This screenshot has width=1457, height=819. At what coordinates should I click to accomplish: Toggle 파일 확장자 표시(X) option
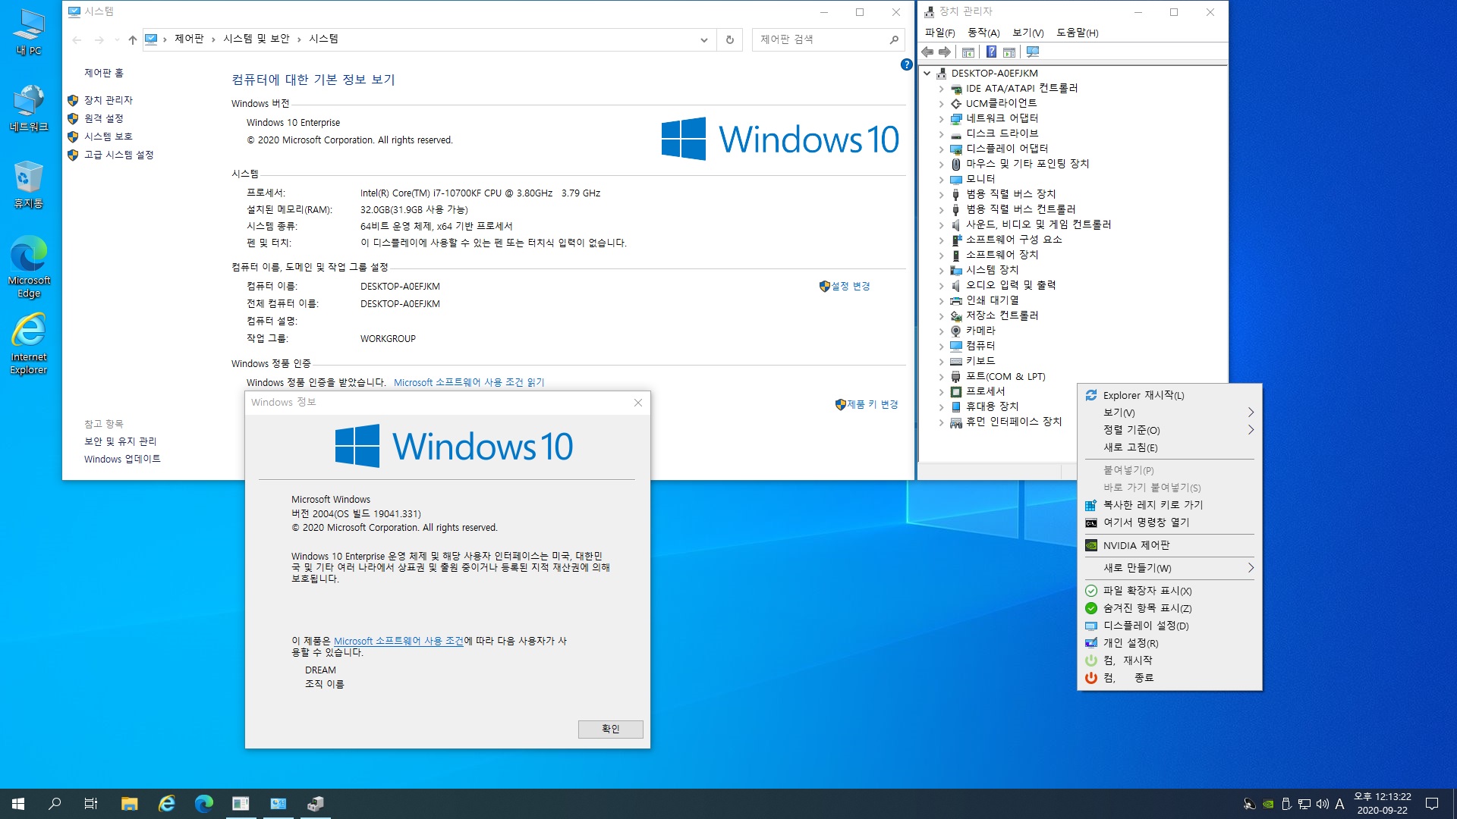1169,591
